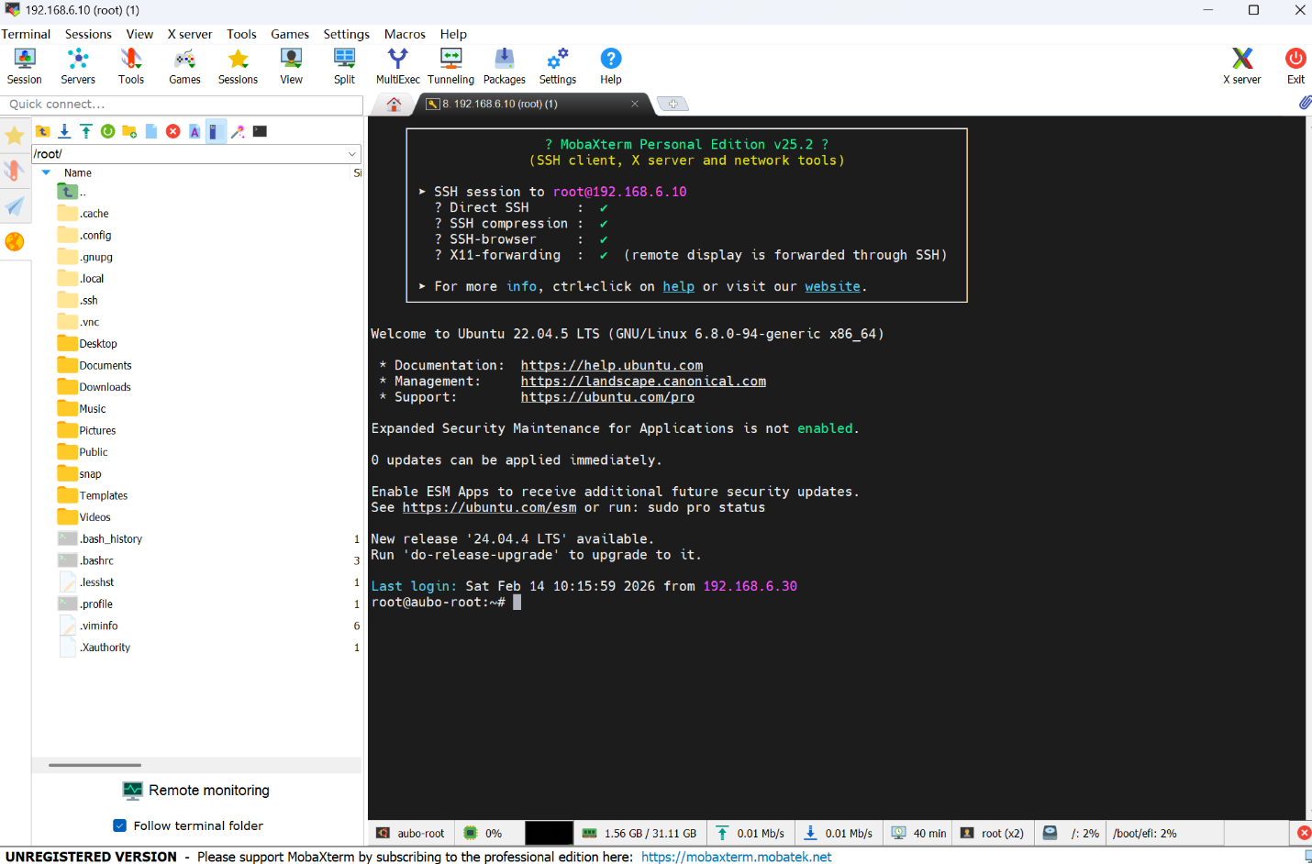The image size is (1312, 864).
Task: Click the help link in terminal banner
Action: click(678, 286)
